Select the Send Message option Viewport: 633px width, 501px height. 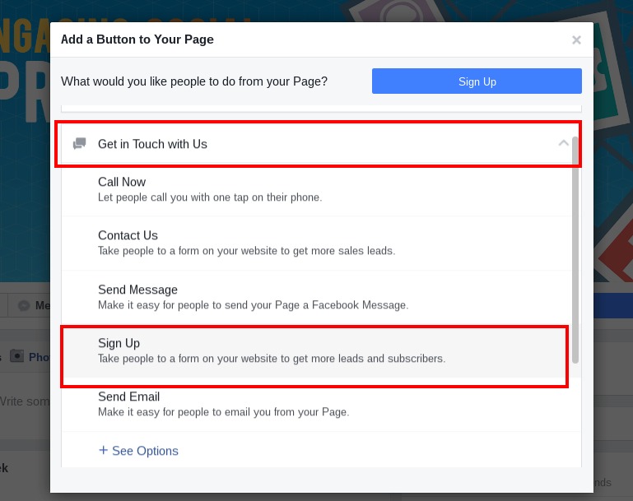click(x=321, y=297)
